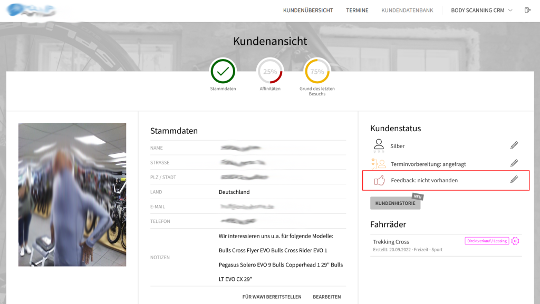Edit Feedback entry using pencil icon
Screen dimensions: 540x304
514,180
